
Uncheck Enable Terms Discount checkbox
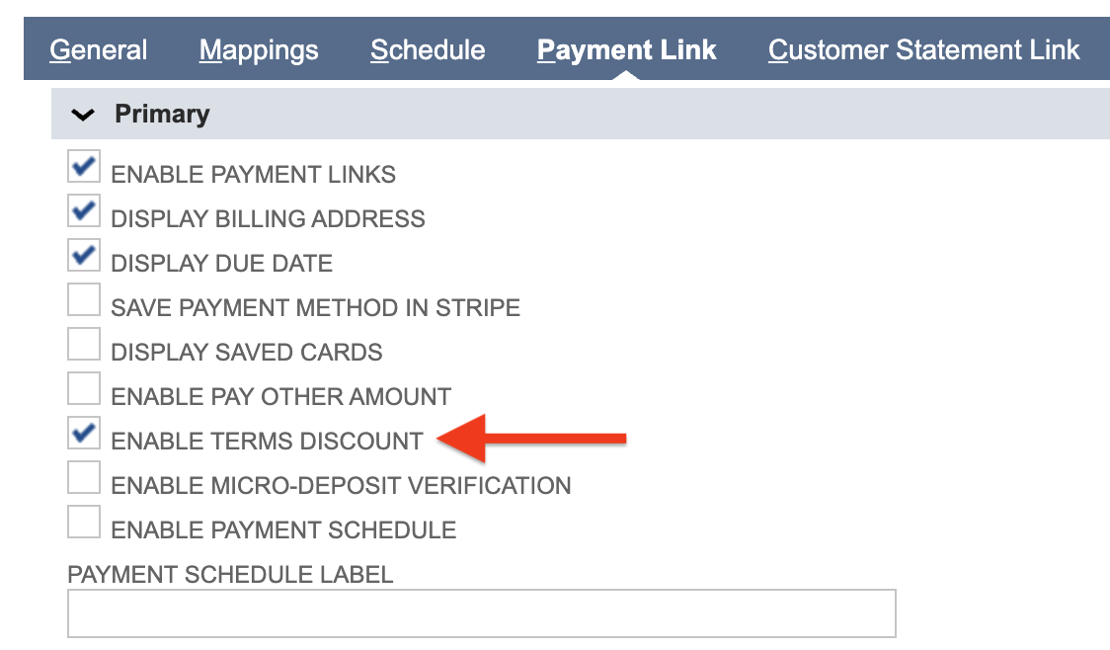point(84,433)
